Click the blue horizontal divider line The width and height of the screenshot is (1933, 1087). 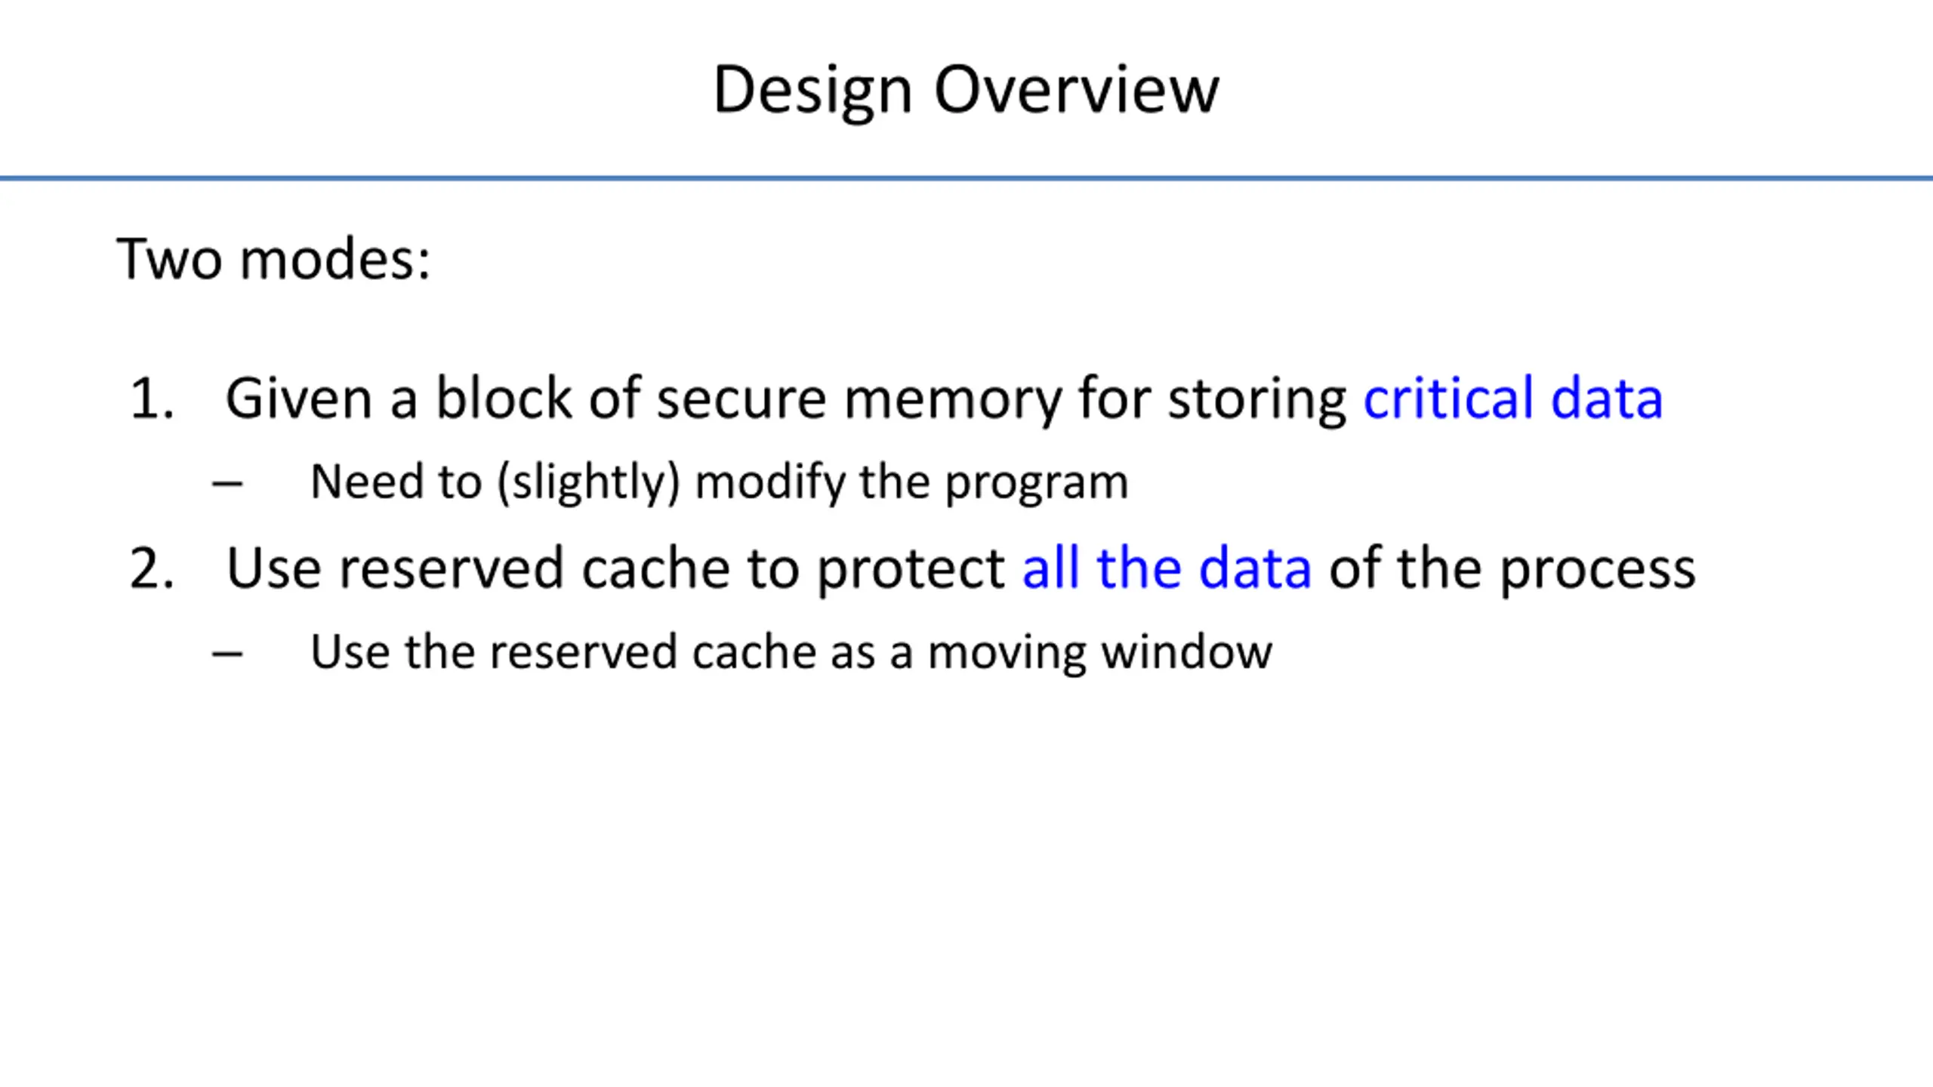pyautogui.click(x=966, y=178)
